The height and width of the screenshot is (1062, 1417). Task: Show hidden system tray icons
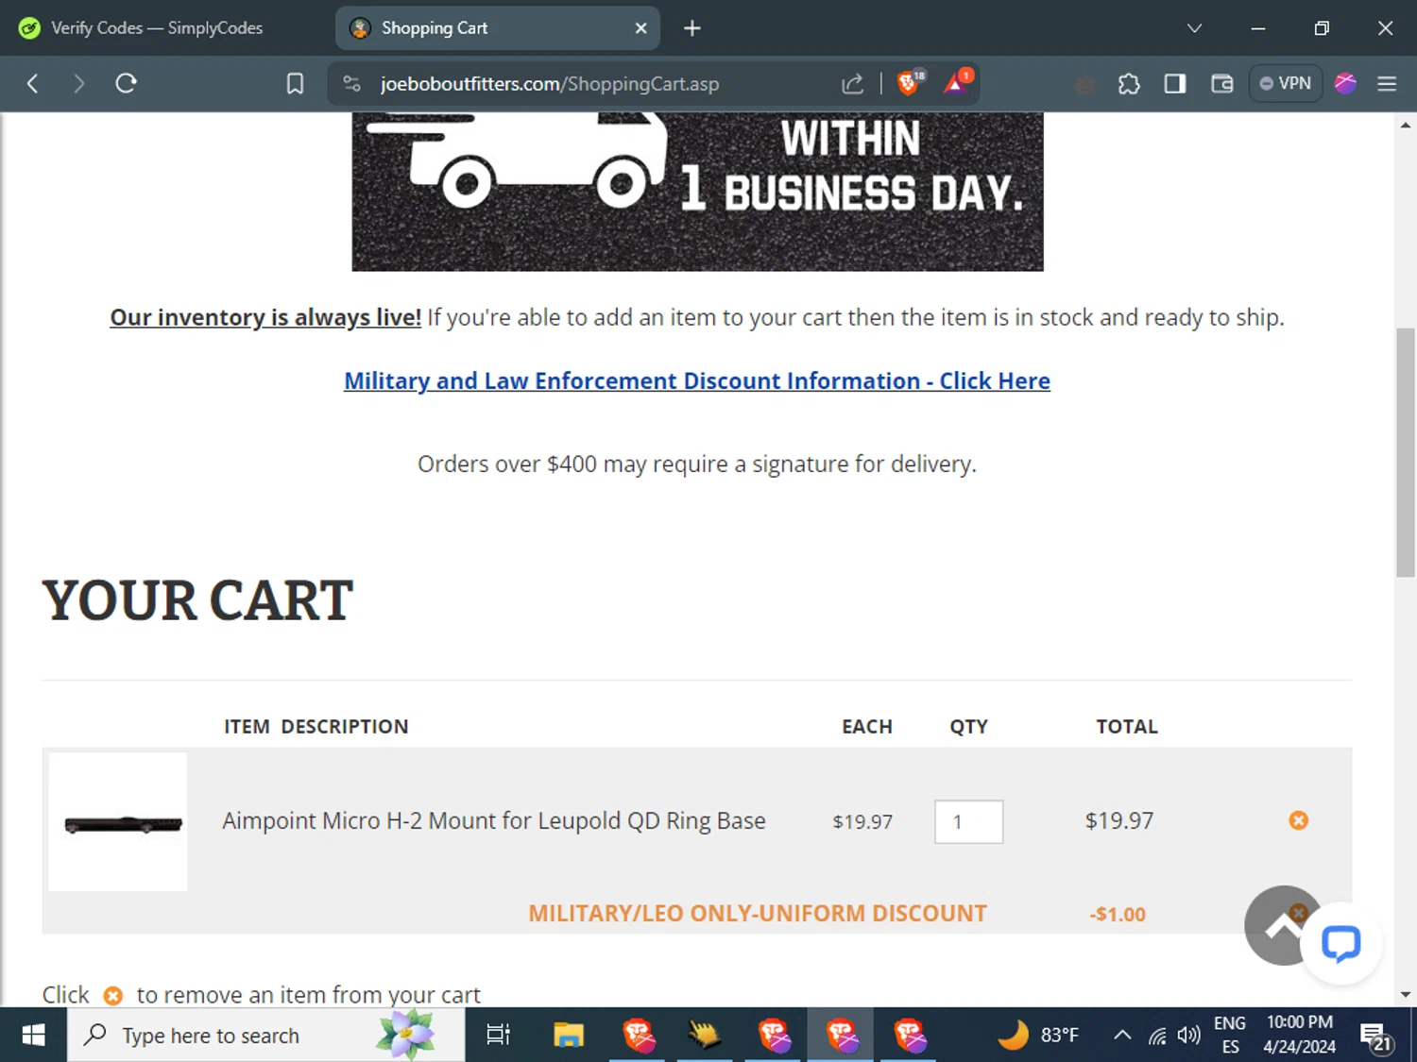click(x=1122, y=1036)
